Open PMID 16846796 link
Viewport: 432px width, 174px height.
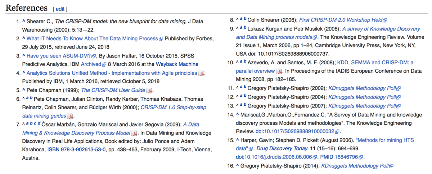tap(347, 157)
